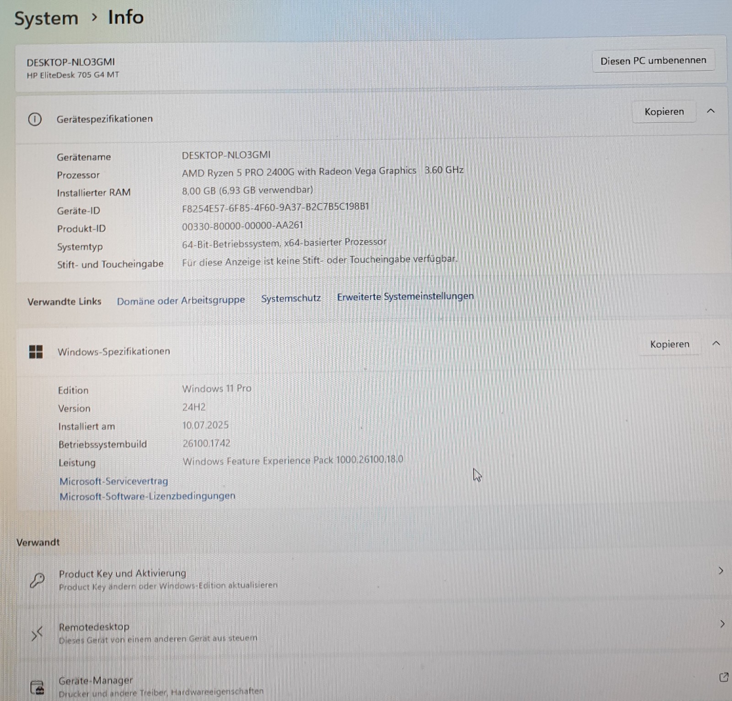This screenshot has height=701, width=732.
Task: Open Domäne oder Arbeitsgruppe link
Action: pyautogui.click(x=181, y=301)
